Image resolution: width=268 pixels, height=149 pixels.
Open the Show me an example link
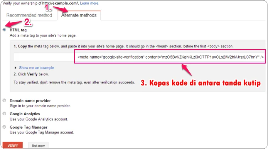[x=36, y=68]
